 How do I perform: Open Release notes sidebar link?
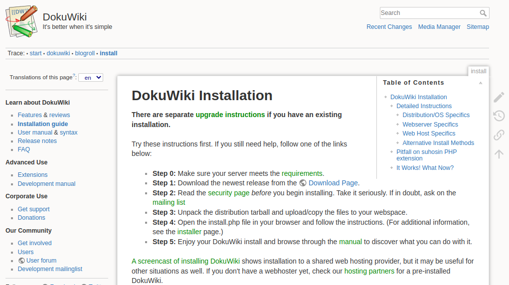click(x=37, y=141)
